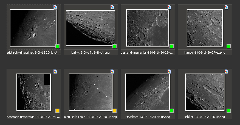The width and height of the screenshot is (240, 125).
Task: Open the rimasharp lunar image thumbnail
Action: point(148,92)
